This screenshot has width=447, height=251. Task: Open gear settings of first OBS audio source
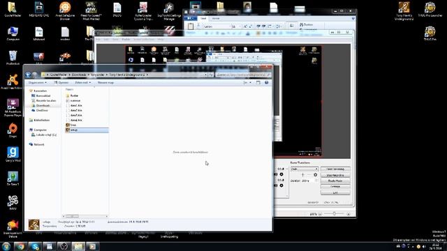pyautogui.click(x=281, y=174)
